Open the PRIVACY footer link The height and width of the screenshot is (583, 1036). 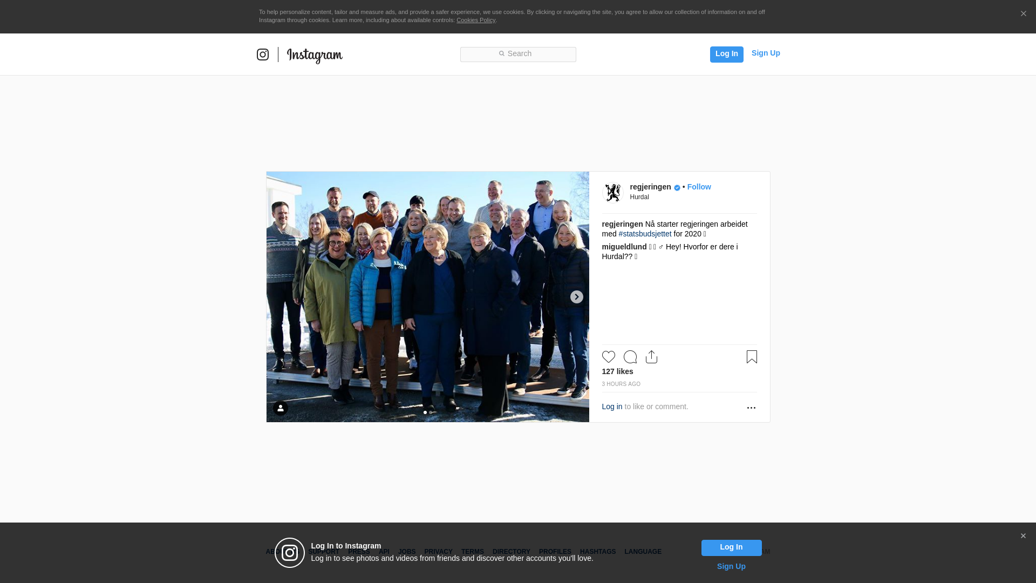pyautogui.click(x=438, y=552)
